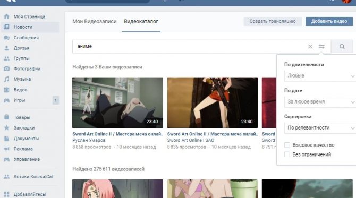
Task: Click the newspaper icon beside Новости
Action: tap(6, 27)
